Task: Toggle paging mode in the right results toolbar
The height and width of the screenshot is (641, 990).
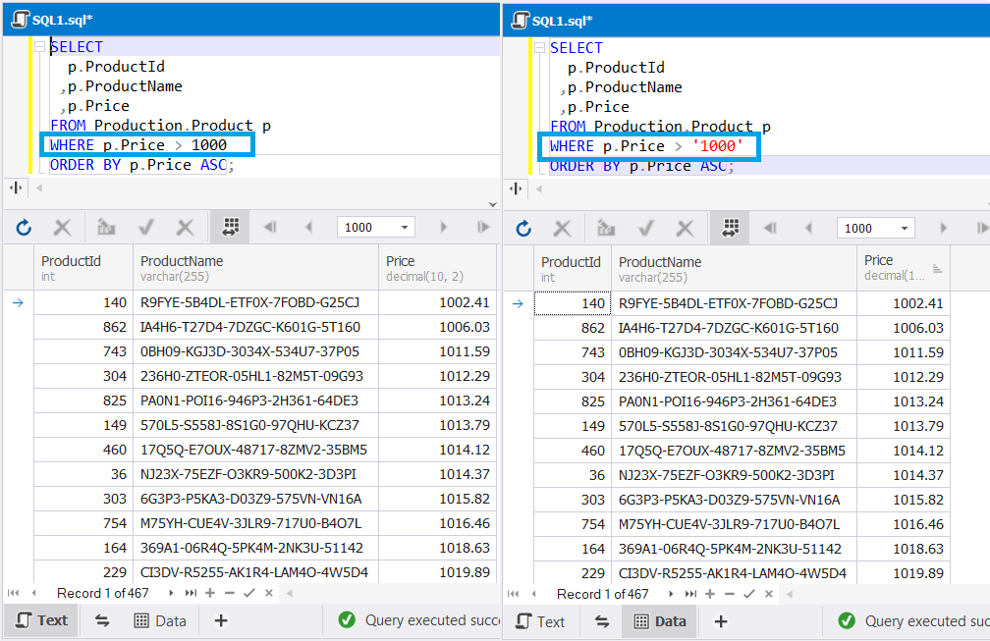Action: pyautogui.click(x=728, y=227)
